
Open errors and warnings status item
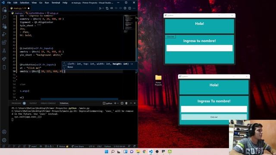coord(49,146)
